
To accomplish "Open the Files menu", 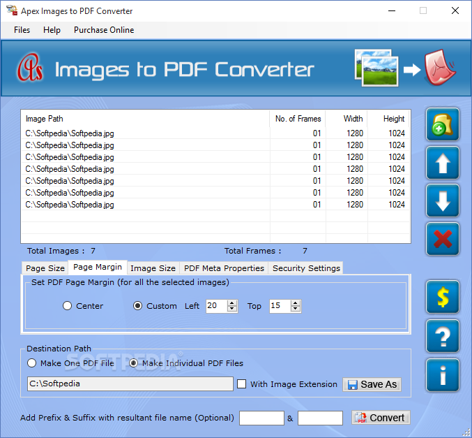I will pyautogui.click(x=22, y=30).
